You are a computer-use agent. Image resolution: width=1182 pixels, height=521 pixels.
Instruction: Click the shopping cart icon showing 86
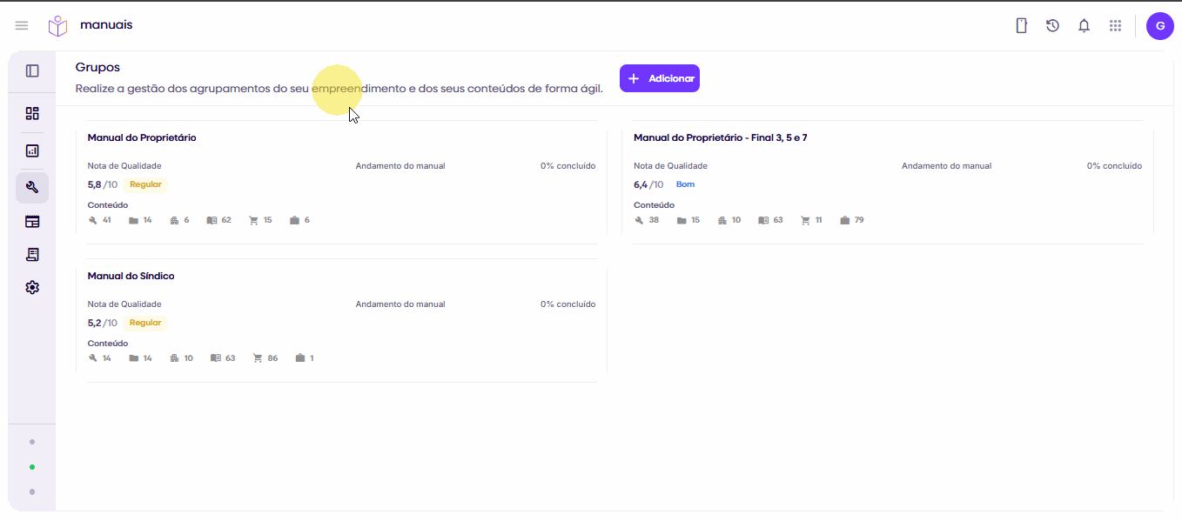257,358
